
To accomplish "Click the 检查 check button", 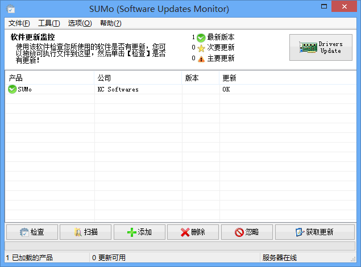I will coord(32,232).
